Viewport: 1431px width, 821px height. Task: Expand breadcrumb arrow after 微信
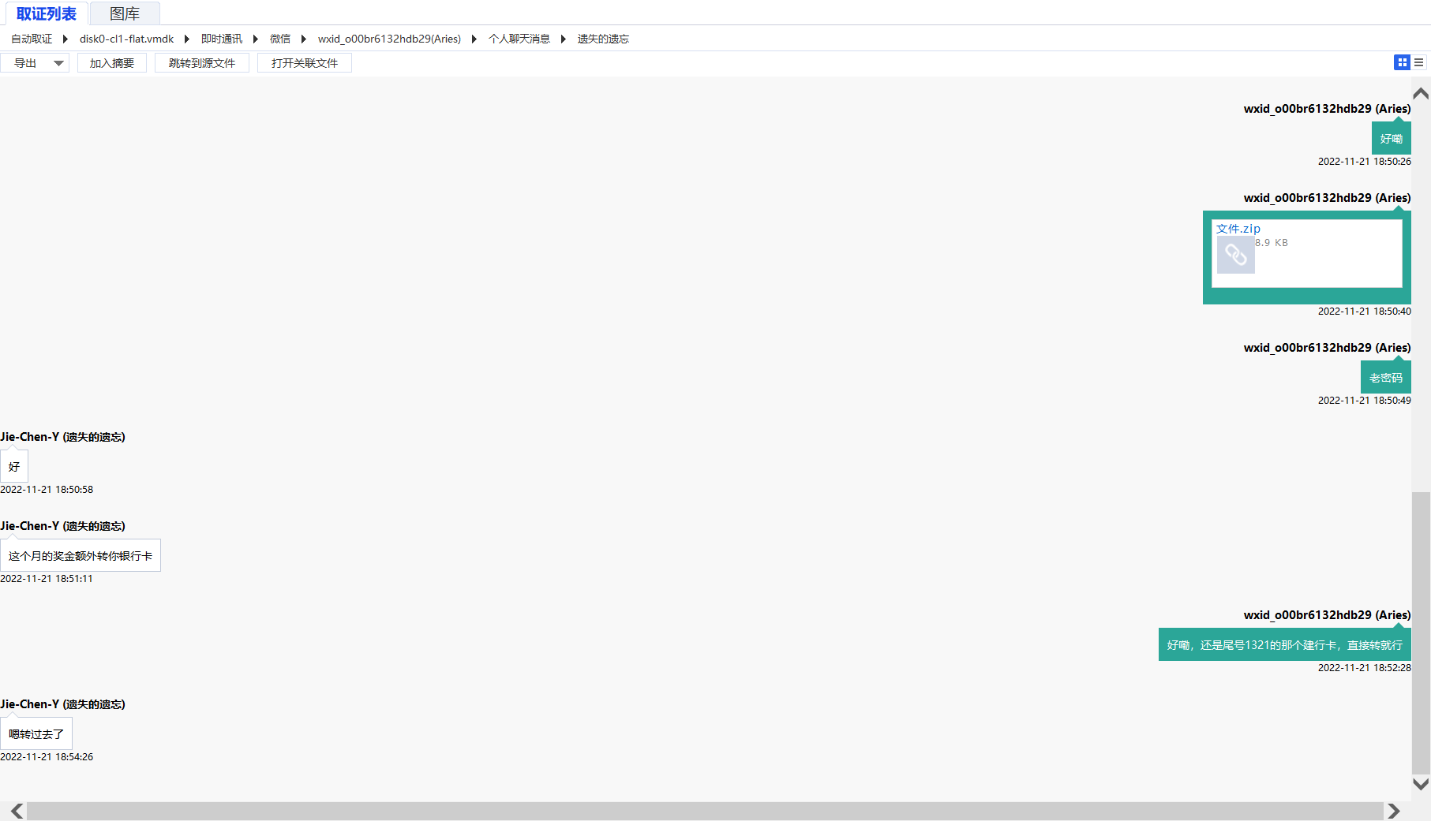click(304, 39)
